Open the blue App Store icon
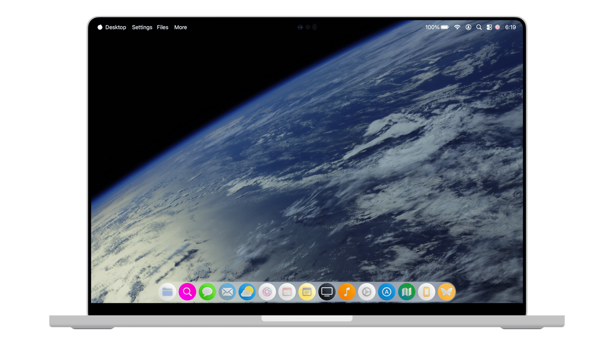This screenshot has width=614, height=345. point(386,292)
